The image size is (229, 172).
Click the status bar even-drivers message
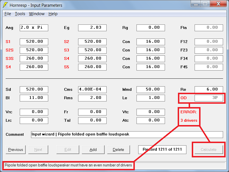68,165
